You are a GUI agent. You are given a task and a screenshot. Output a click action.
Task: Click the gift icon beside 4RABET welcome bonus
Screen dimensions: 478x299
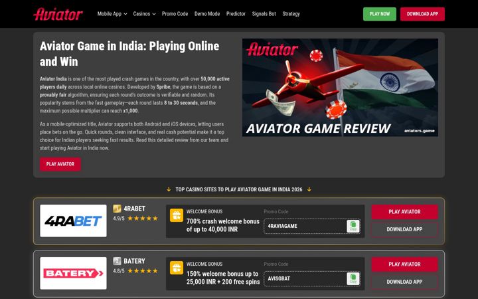177,215
